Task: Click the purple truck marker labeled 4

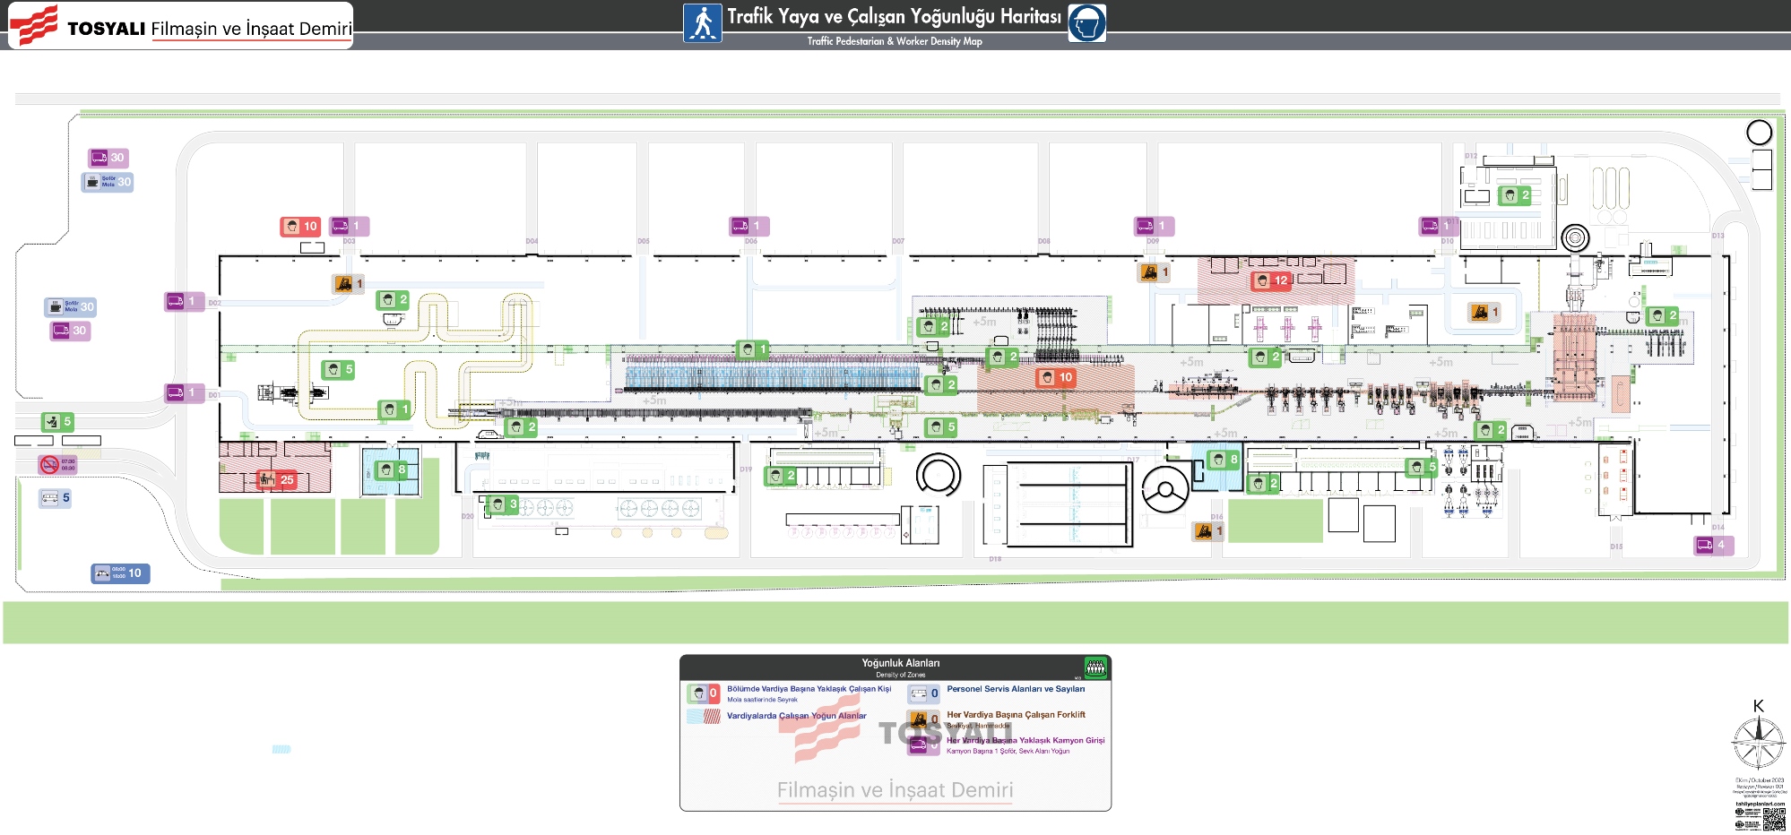Action: pyautogui.click(x=1712, y=545)
